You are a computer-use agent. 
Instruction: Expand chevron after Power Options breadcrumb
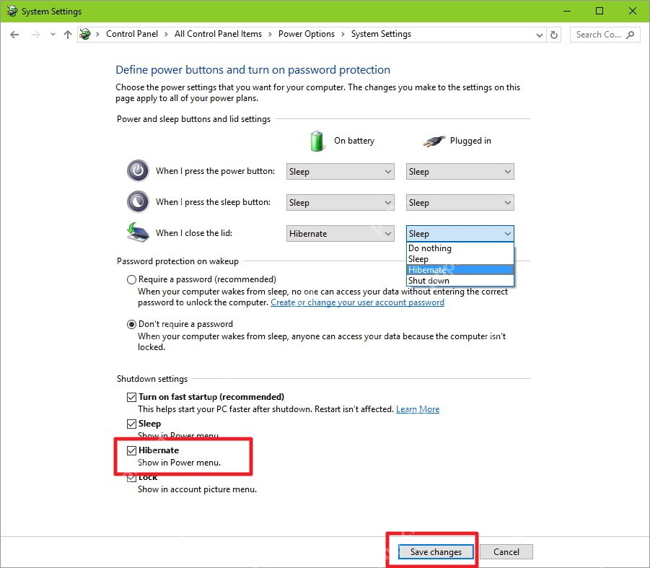coord(343,35)
